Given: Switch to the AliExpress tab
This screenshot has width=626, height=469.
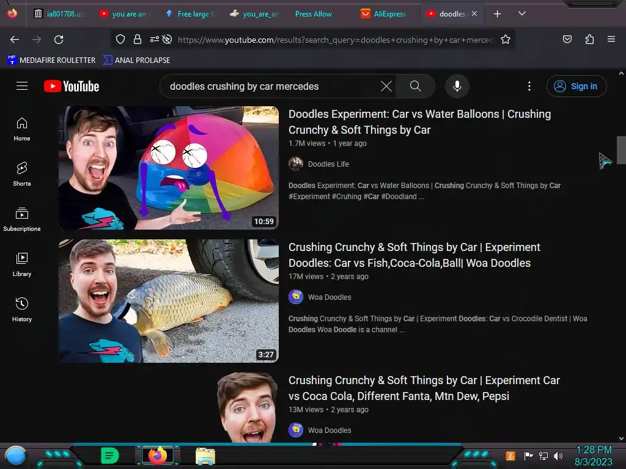Looking at the screenshot, I should (x=385, y=14).
